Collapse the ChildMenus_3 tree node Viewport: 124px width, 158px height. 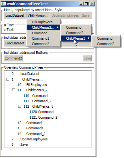[19, 106]
